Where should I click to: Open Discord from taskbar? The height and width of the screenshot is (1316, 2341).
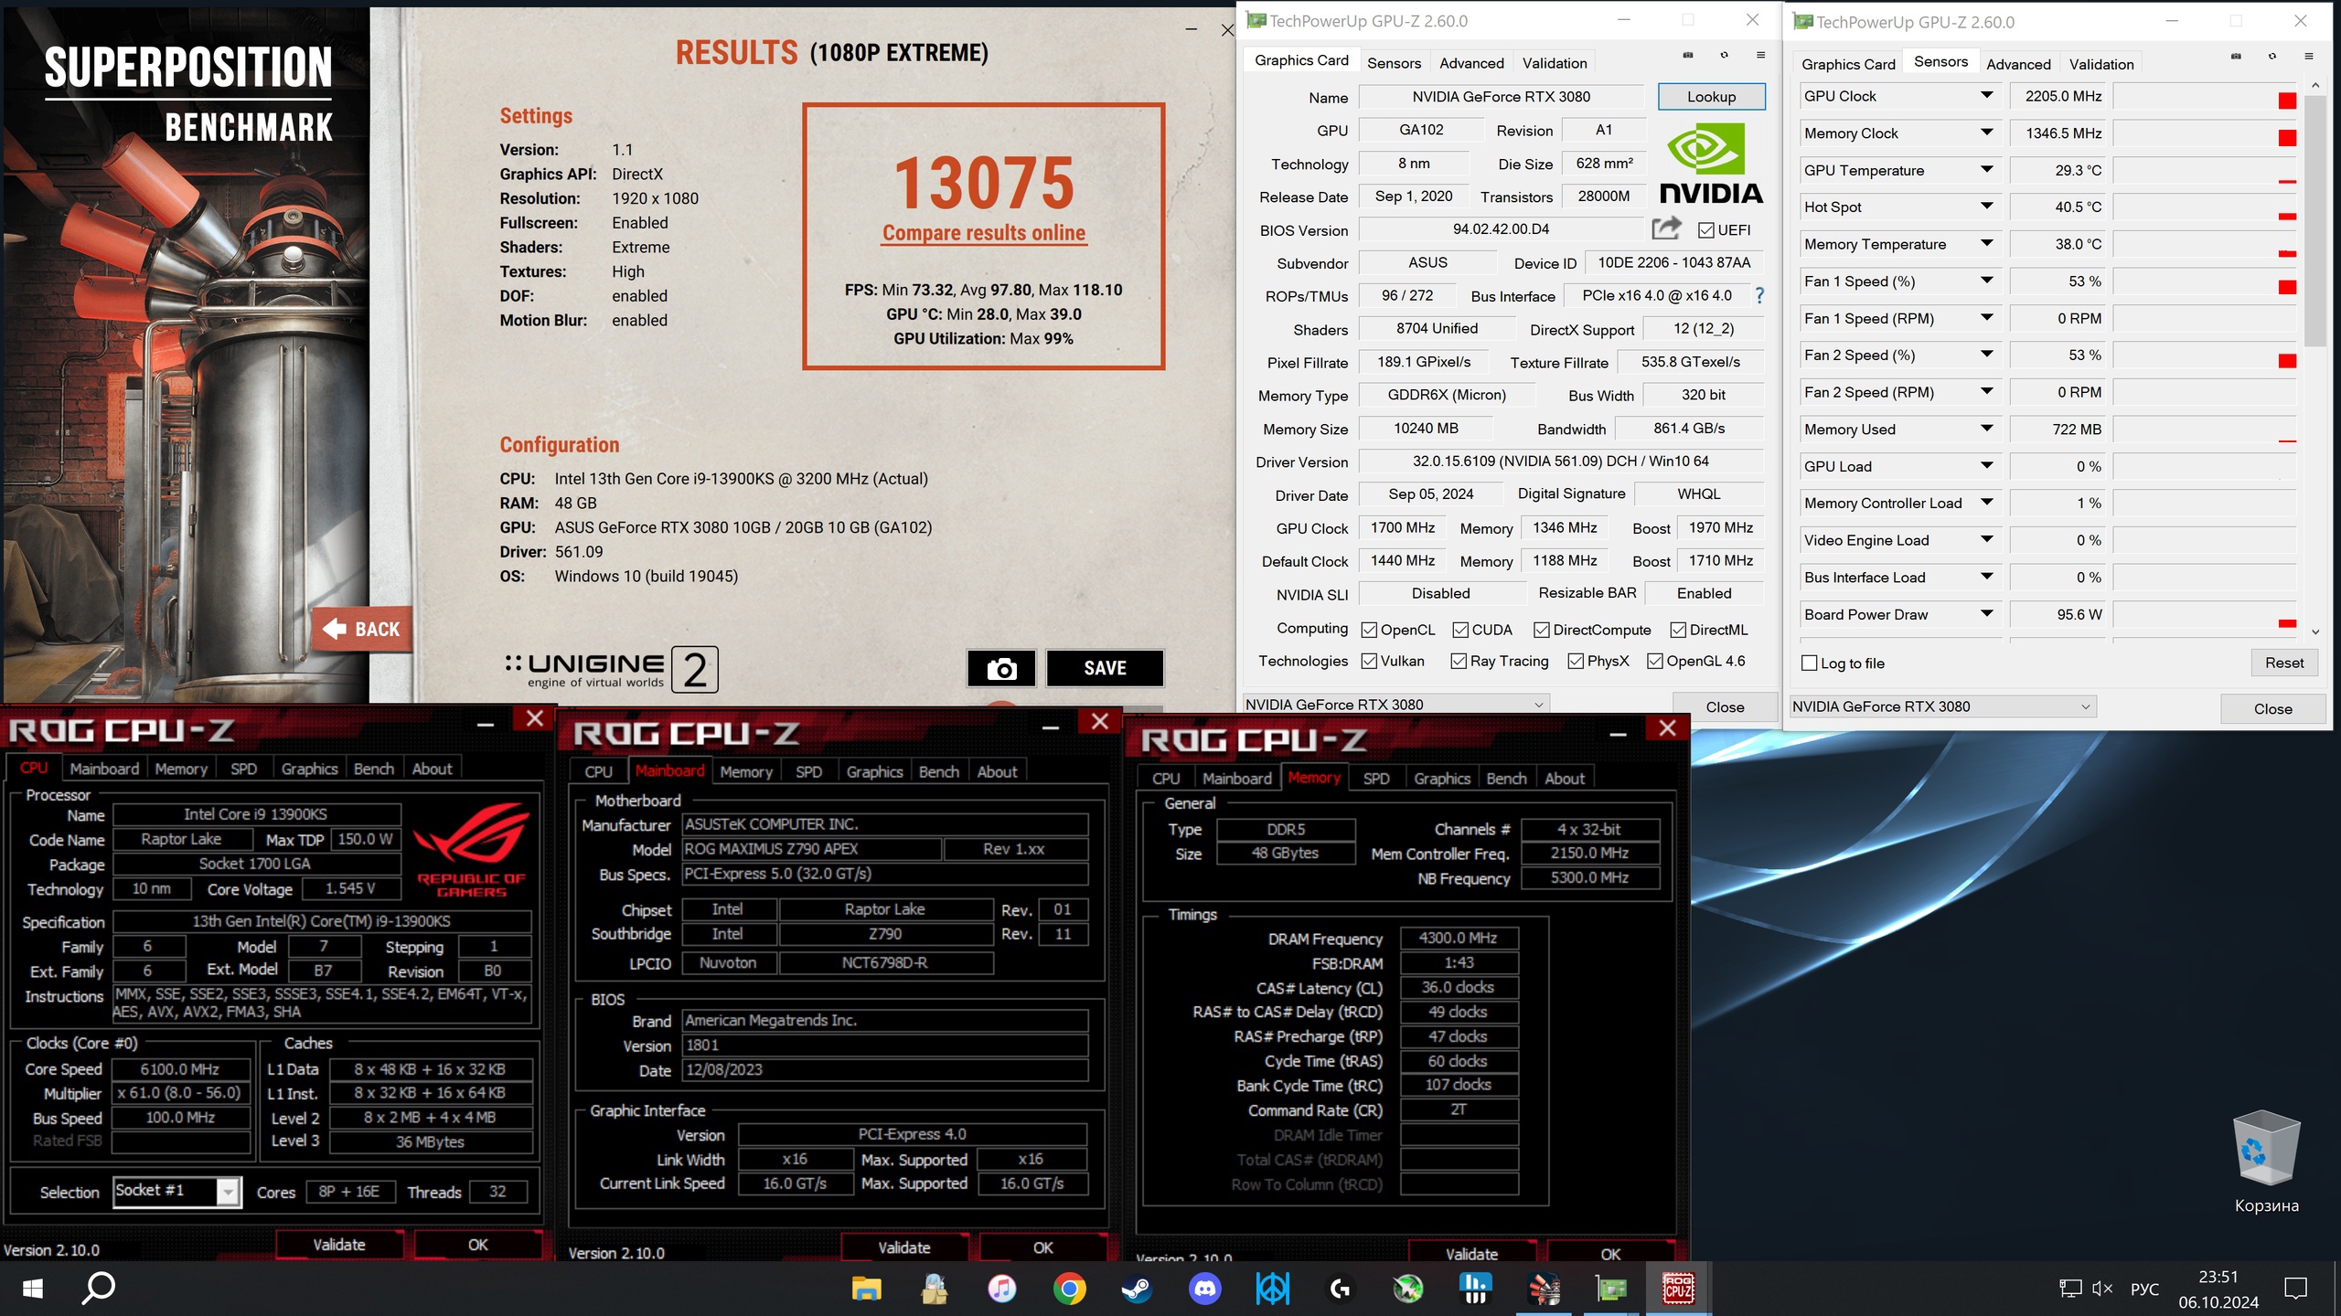click(x=1205, y=1289)
